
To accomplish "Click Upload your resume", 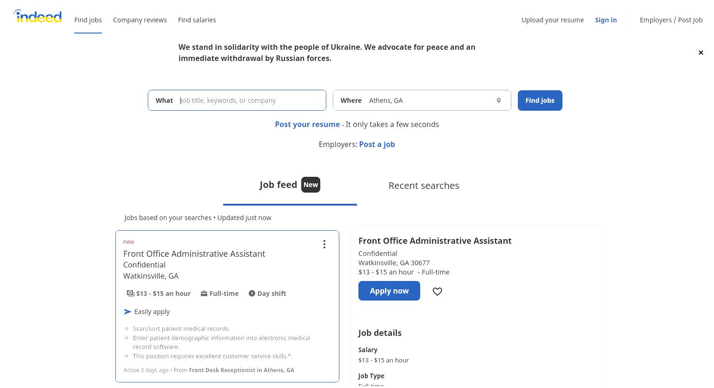I will [553, 20].
